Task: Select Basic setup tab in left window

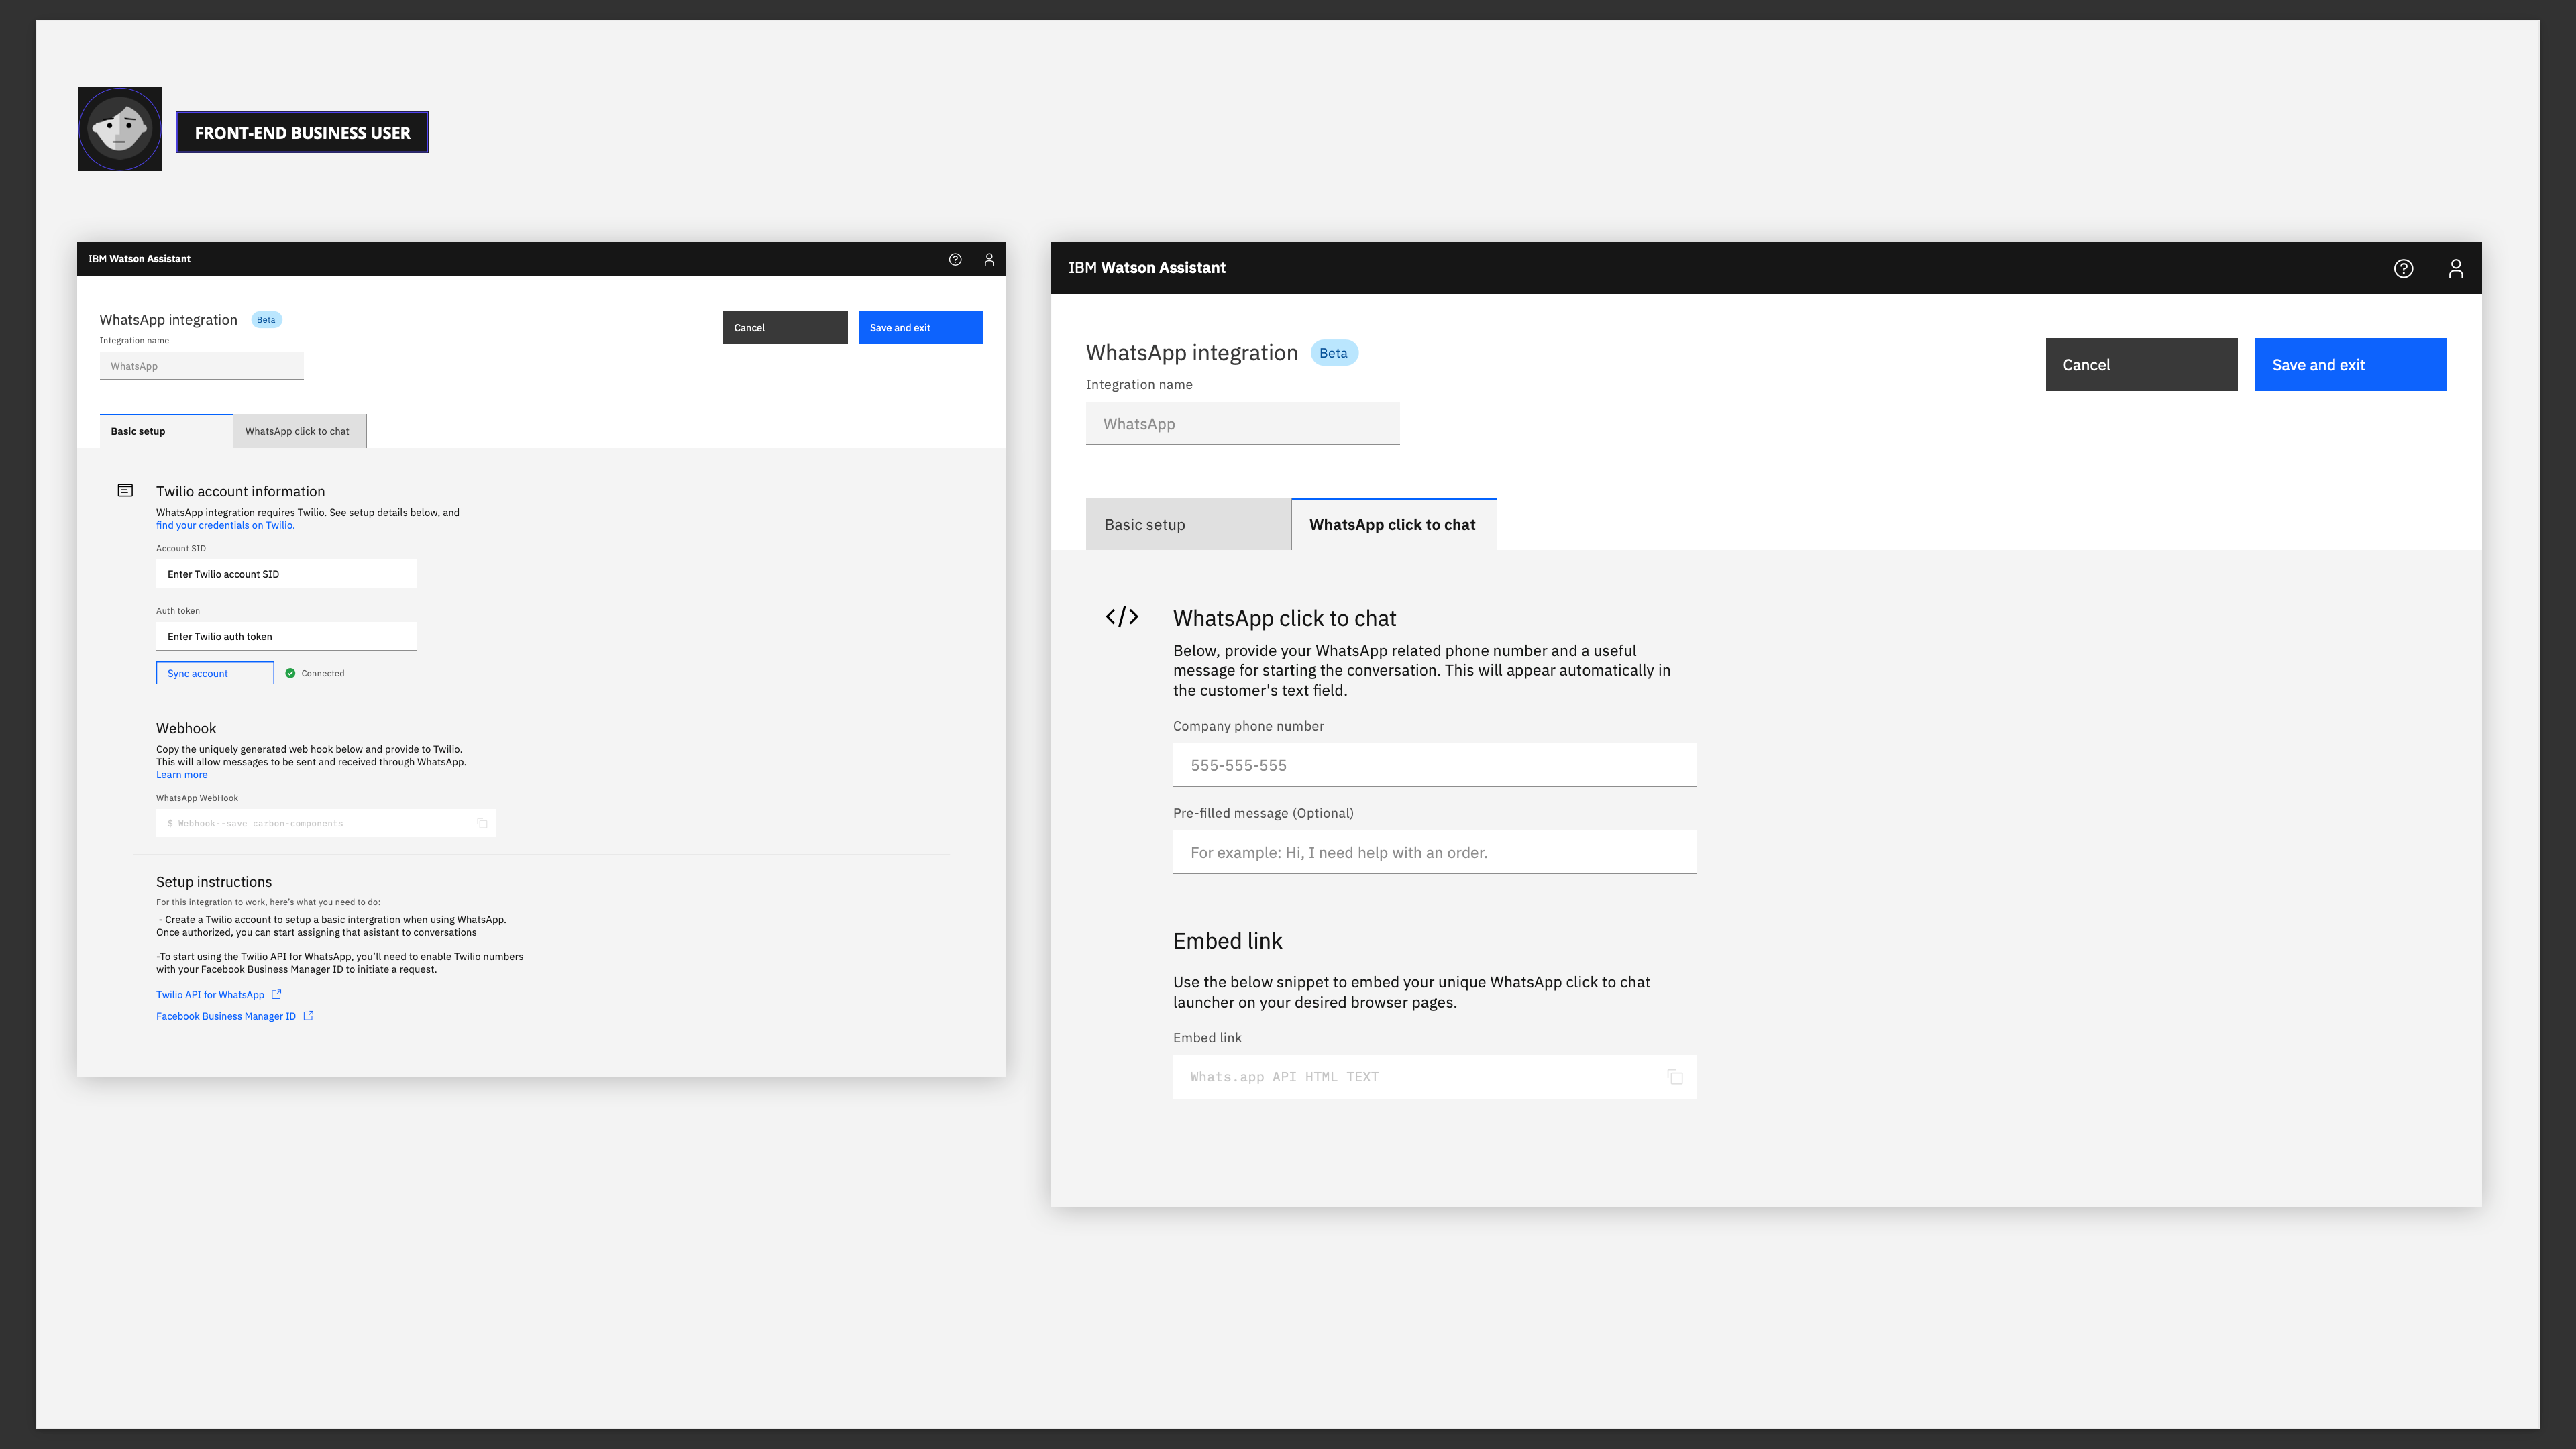Action: (x=166, y=431)
